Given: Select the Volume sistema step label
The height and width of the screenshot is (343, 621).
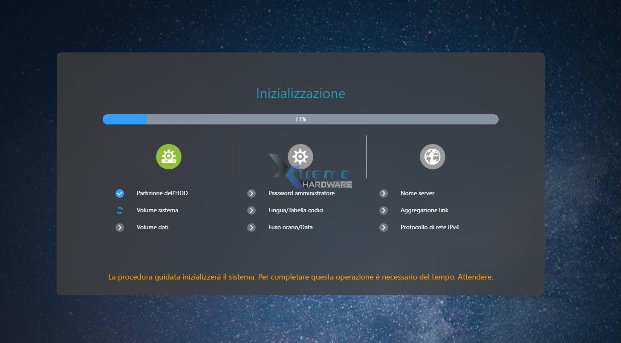Looking at the screenshot, I should click(x=157, y=210).
